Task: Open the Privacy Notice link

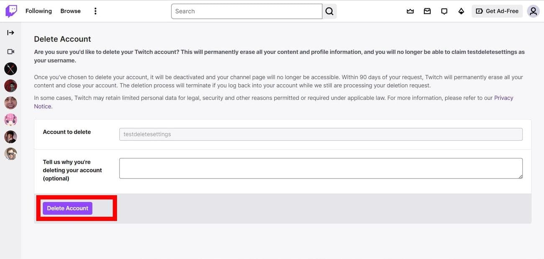Action: (503, 98)
